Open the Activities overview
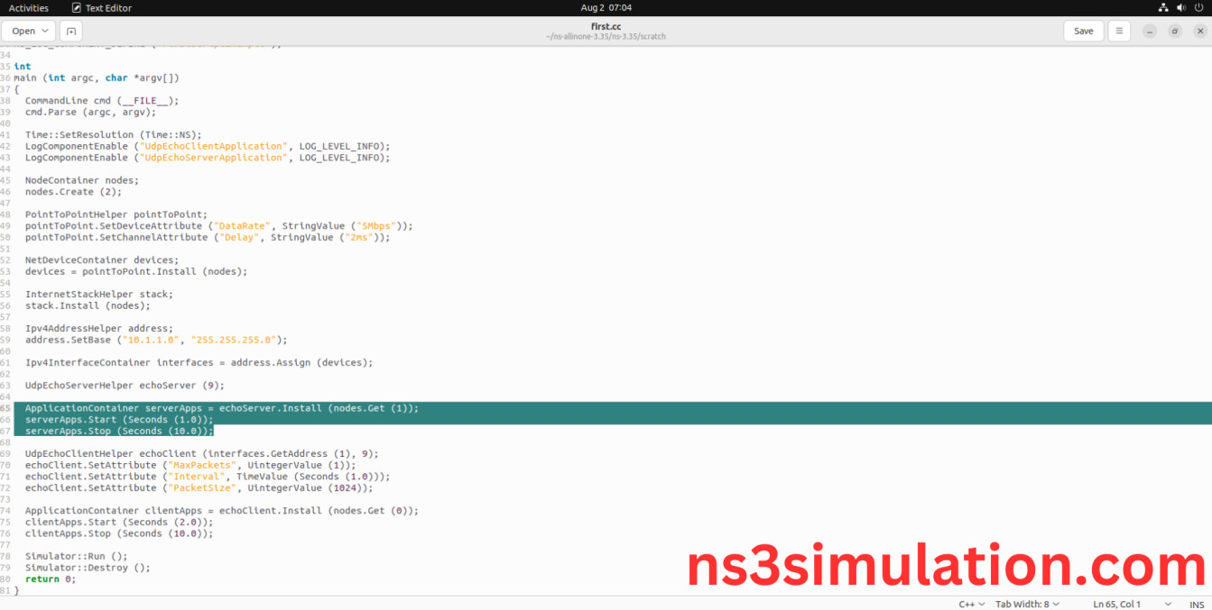The image size is (1212, 610). [29, 8]
